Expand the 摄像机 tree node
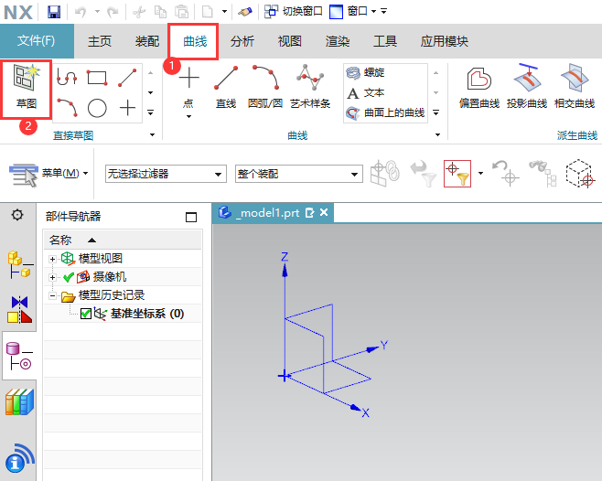Screen dimensions: 602x481 52,277
